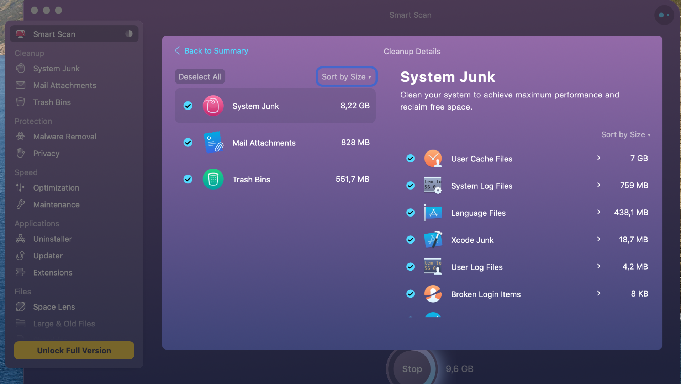Expand the System Log Files chevron
681x384 pixels.
[x=599, y=185]
